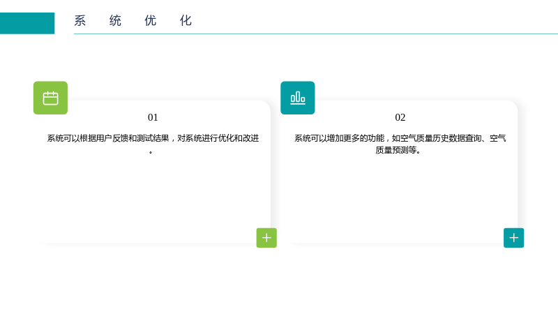Select the thin teal underline below the title

pos(316,33)
